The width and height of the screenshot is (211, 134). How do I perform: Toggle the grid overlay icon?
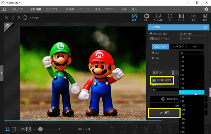click(8, 129)
